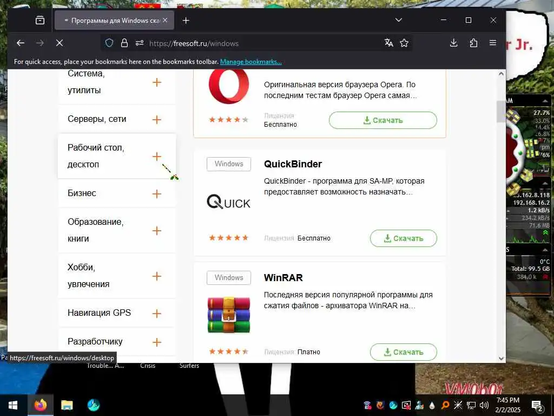Download Opera with the Скачать button

(x=383, y=120)
